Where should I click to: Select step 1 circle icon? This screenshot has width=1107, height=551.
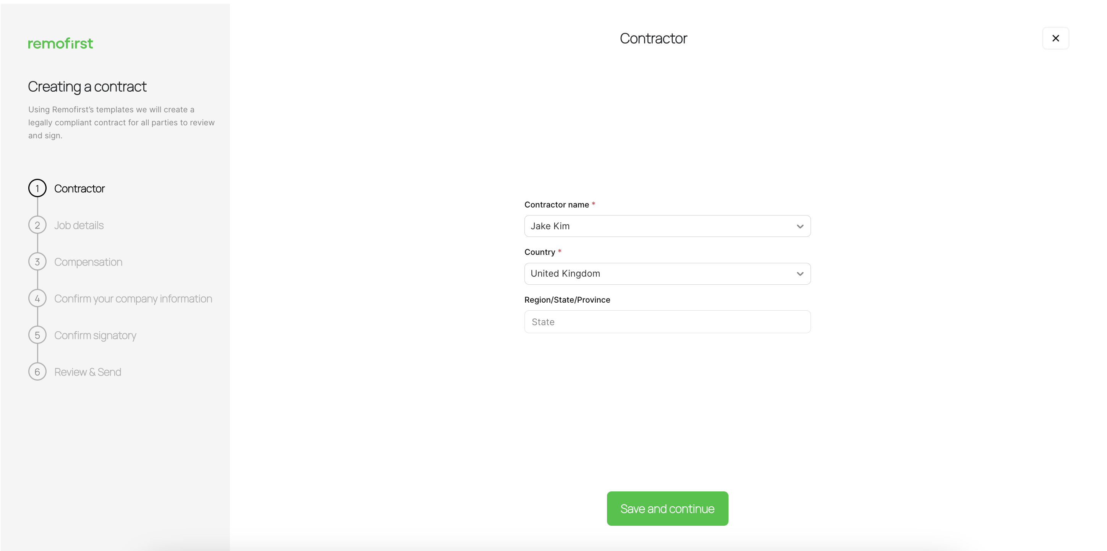37,188
